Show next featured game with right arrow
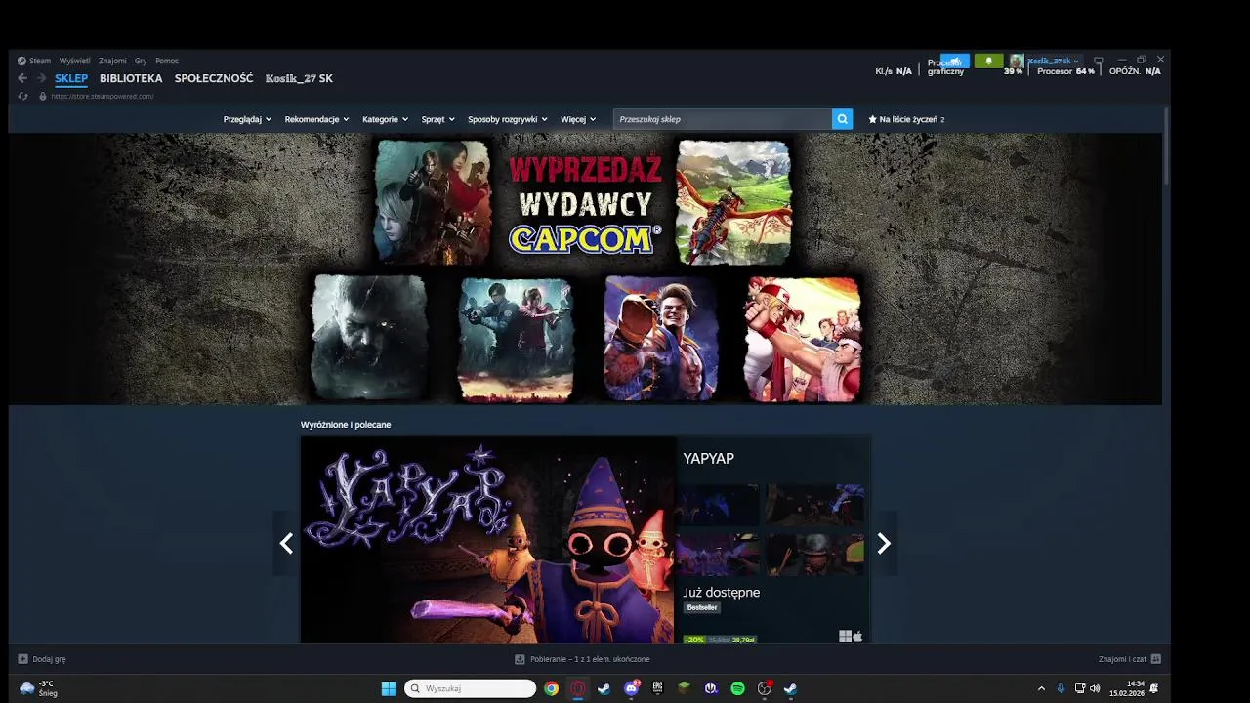This screenshot has width=1250, height=703. [884, 544]
